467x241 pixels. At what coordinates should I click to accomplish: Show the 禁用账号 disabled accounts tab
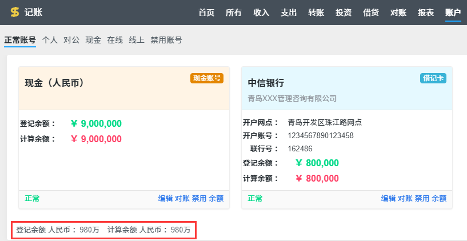pyautogui.click(x=166, y=40)
